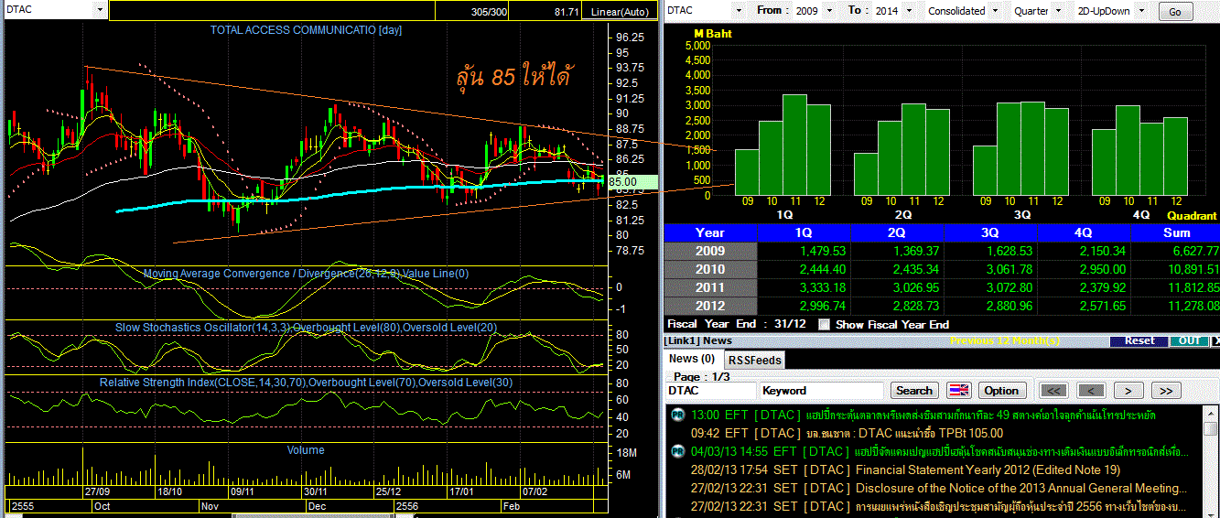Go to the first news page
Viewport: 1220px width, 518px height.
tap(1054, 391)
